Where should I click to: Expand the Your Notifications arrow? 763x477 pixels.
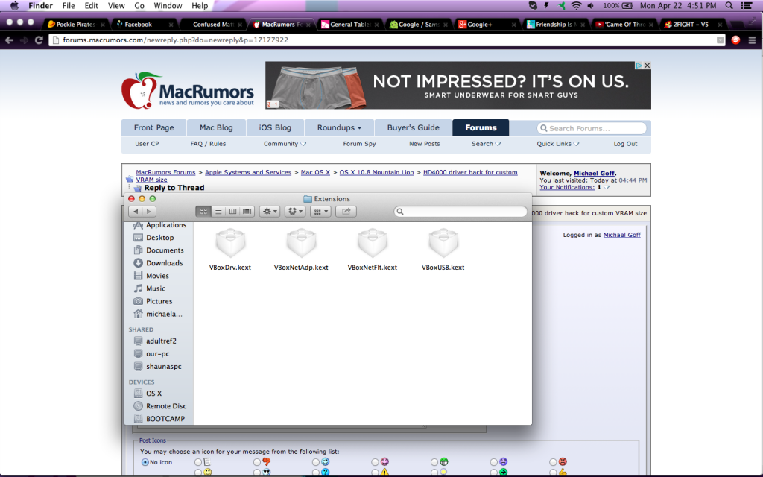[x=607, y=187]
